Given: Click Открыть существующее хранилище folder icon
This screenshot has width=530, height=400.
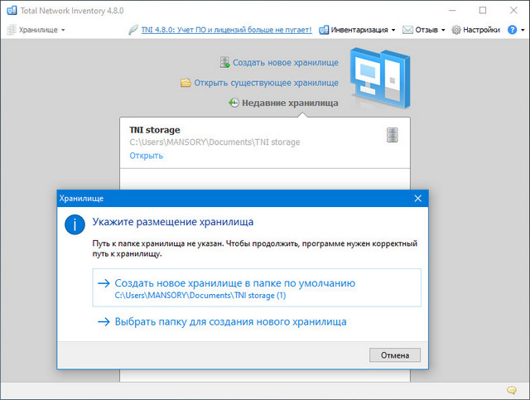Looking at the screenshot, I should coord(186,83).
